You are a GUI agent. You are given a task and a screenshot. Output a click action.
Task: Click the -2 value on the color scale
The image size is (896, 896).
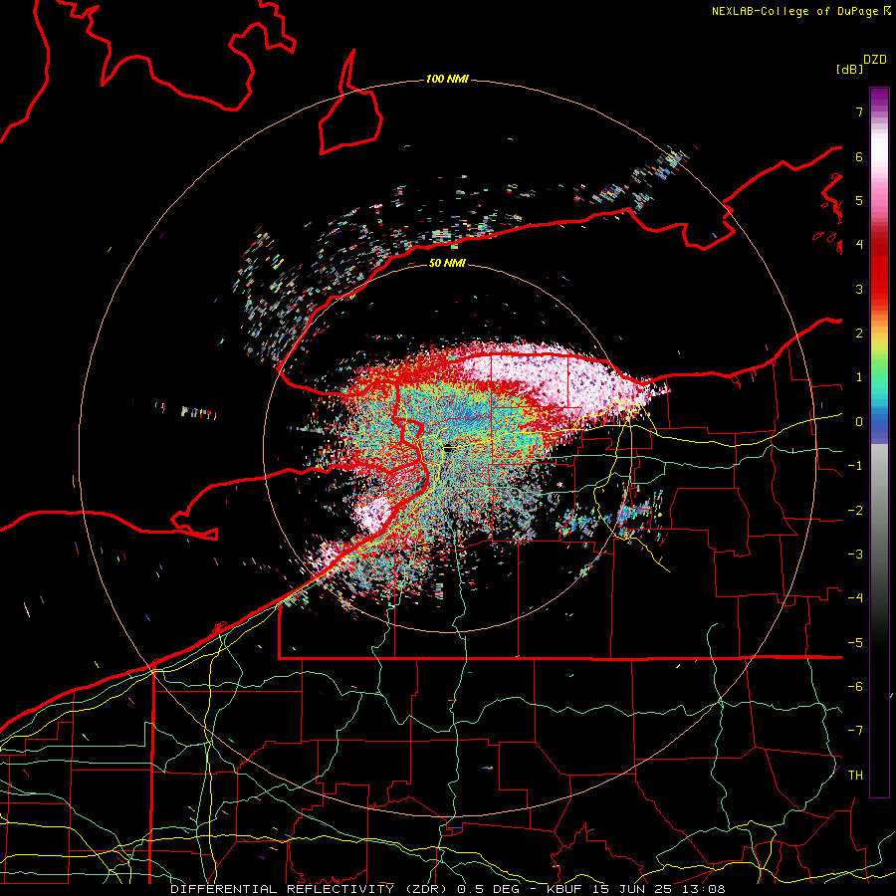855,511
